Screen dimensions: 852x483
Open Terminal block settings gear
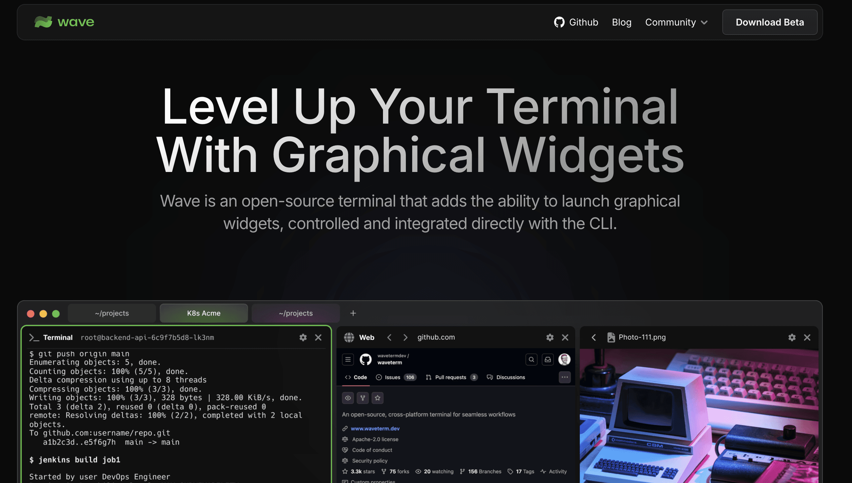pos(303,337)
